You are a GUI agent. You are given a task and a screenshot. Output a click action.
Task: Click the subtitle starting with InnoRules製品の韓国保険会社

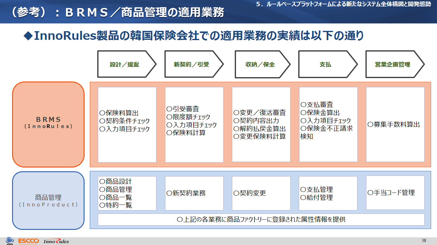pos(194,36)
